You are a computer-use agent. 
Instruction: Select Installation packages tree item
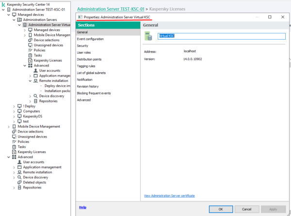(57, 91)
